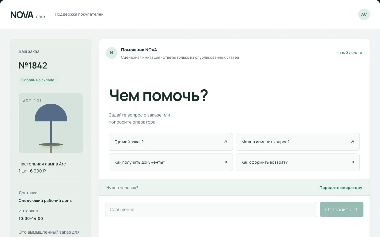Click the NOVA care logo
Screen dimensions: 380x237
tap(28, 15)
